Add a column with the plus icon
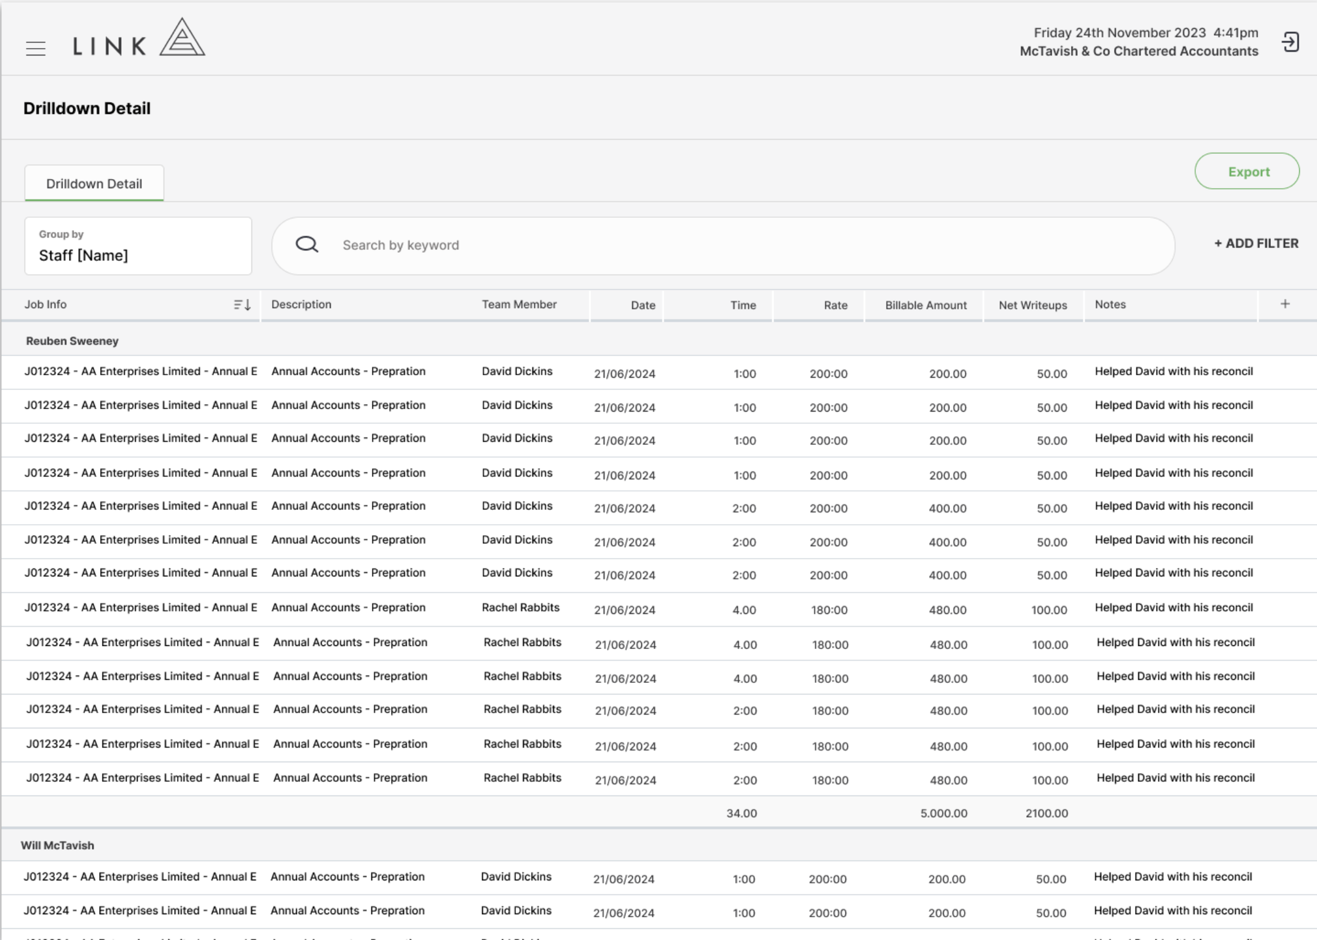The image size is (1317, 940). coord(1285,304)
